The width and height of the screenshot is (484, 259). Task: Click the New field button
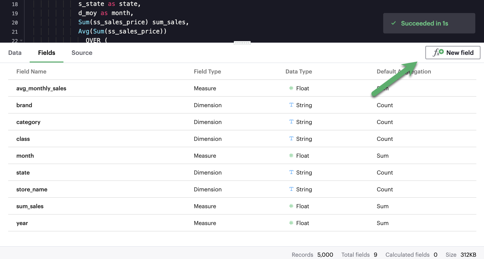coord(453,53)
